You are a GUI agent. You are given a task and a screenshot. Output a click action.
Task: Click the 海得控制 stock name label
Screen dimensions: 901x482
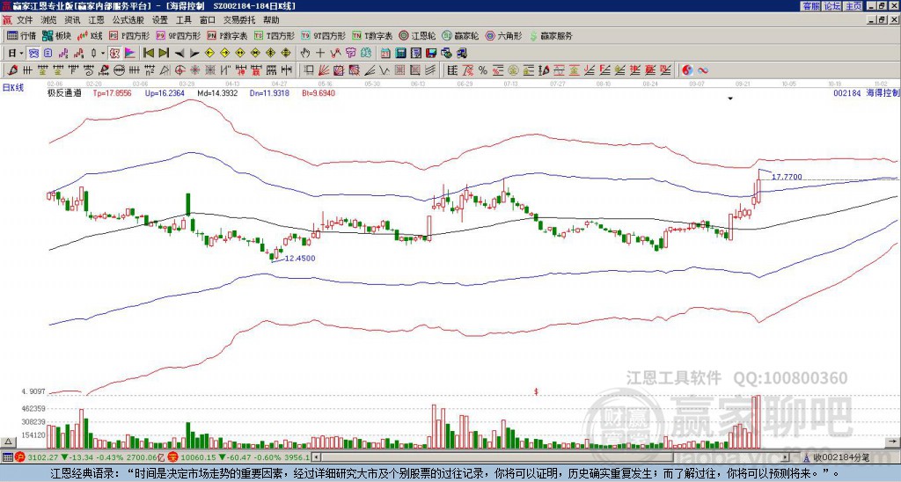pos(882,92)
